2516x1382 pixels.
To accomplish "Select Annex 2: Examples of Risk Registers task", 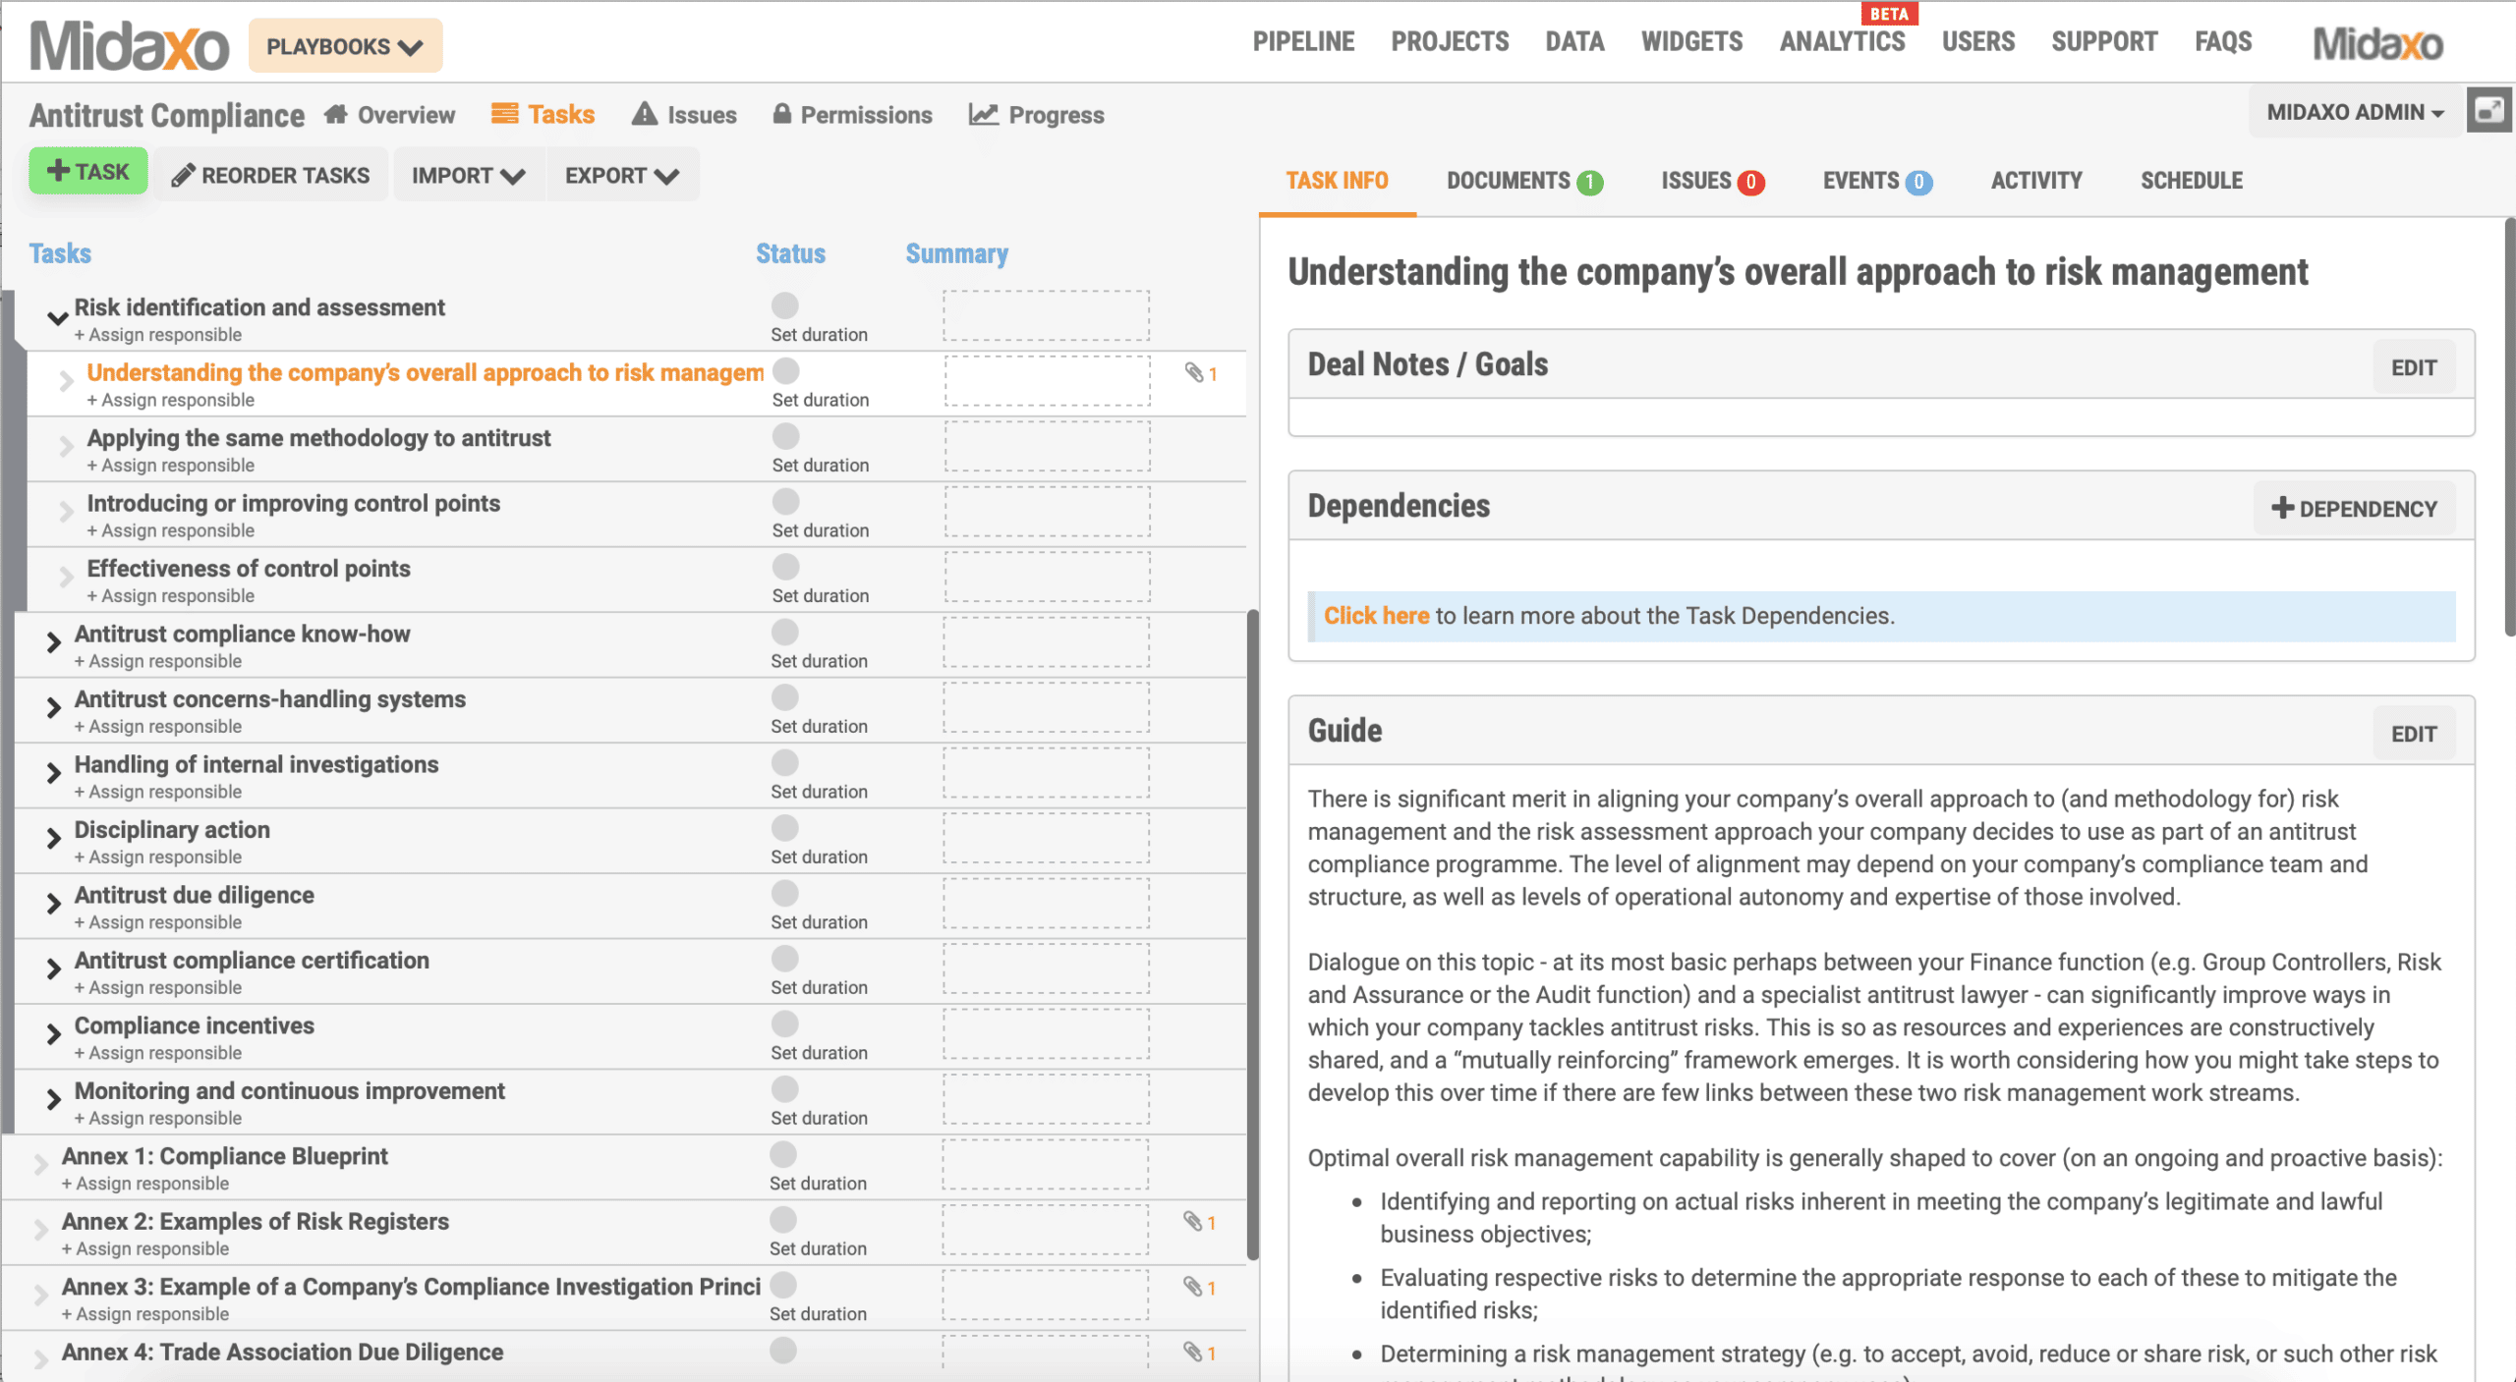I will (x=256, y=1222).
